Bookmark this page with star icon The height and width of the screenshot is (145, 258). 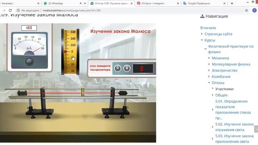(246, 10)
